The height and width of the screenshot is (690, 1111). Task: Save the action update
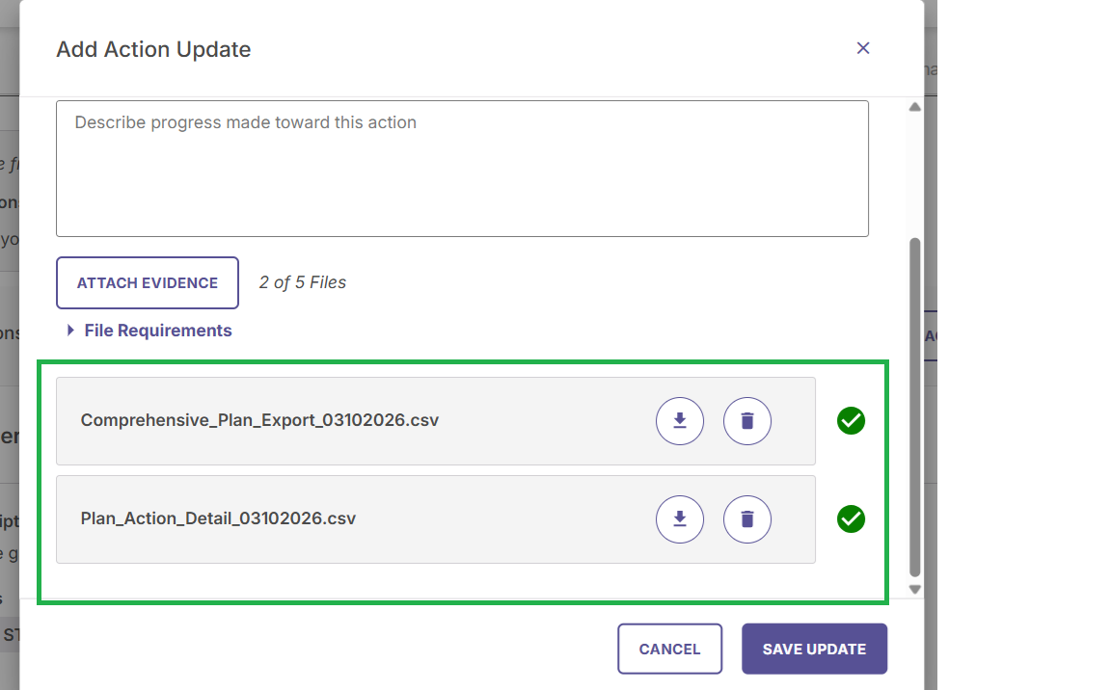click(814, 649)
